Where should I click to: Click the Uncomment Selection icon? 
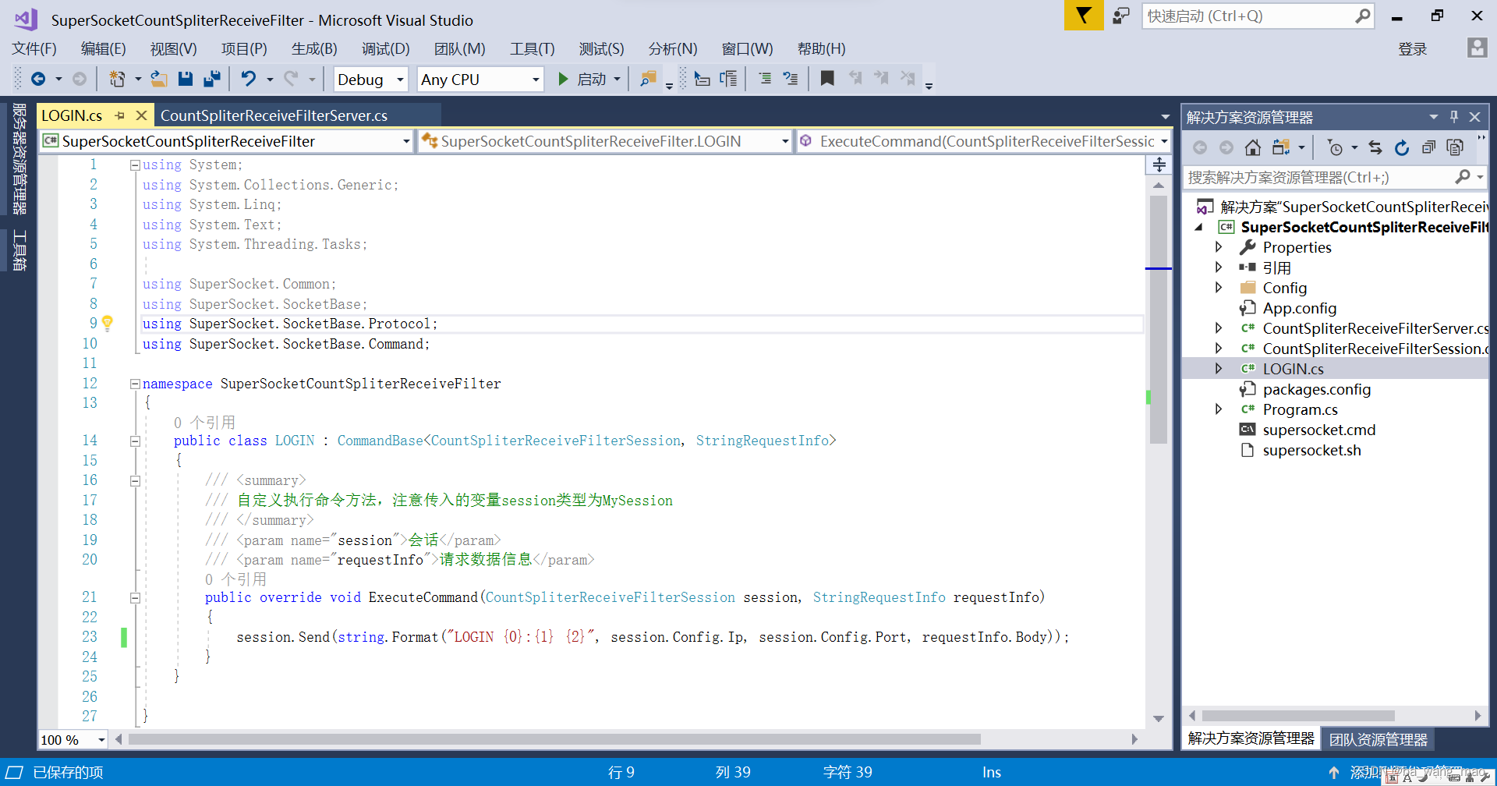791,79
